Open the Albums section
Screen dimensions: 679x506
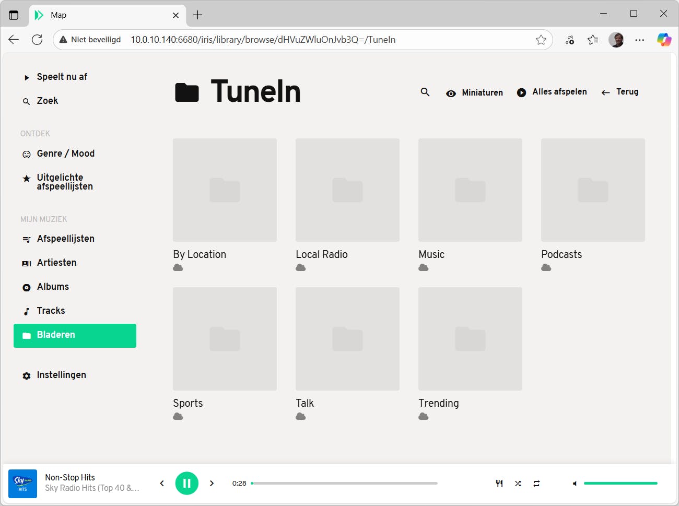53,287
